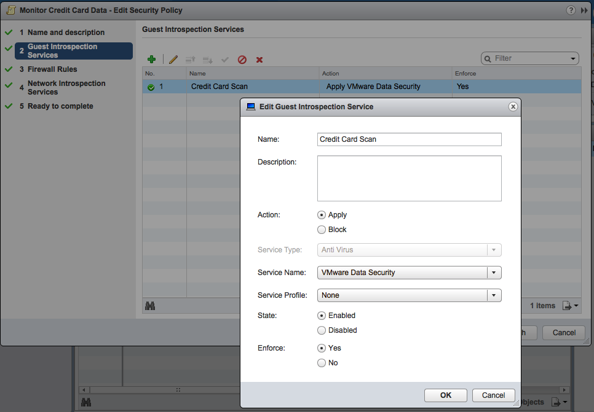Click in the Filter search field
The width and height of the screenshot is (594, 412).
coord(529,59)
